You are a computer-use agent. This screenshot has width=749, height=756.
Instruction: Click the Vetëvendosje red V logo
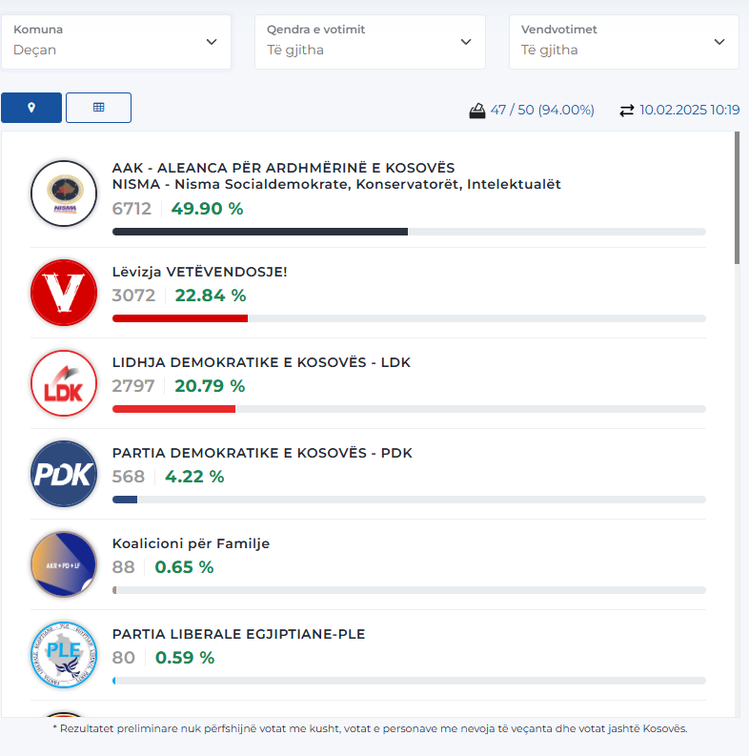point(64,293)
